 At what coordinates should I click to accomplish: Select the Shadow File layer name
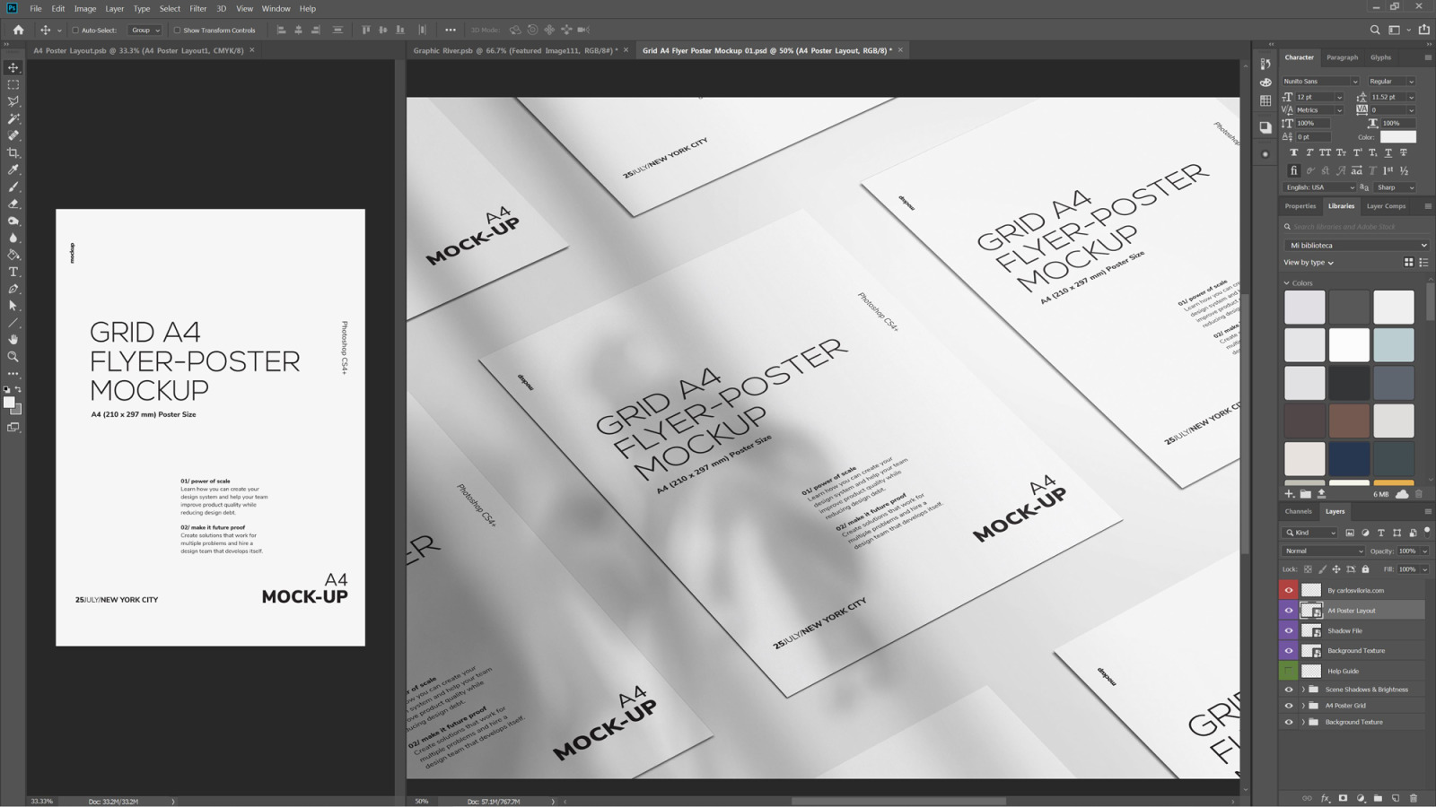1344,631
